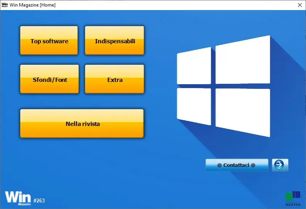This screenshot has width=306, height=209.
Task: Select the Sfondi/Font button
Action: point(49,79)
